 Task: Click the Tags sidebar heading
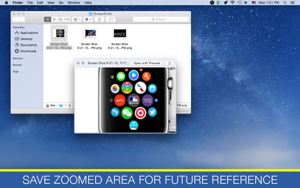point(15,71)
